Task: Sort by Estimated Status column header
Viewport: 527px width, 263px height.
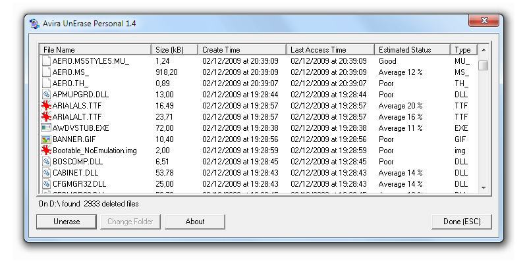Action: (412, 50)
